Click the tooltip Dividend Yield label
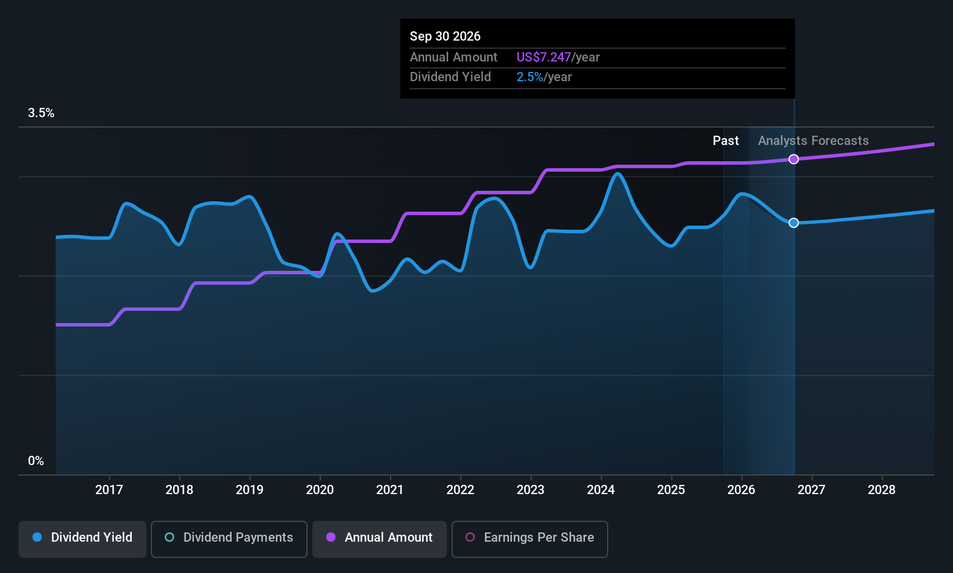 coord(450,77)
